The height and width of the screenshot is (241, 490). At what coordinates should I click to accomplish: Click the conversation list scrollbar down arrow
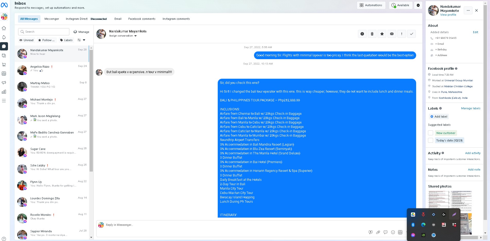[x=91, y=237]
